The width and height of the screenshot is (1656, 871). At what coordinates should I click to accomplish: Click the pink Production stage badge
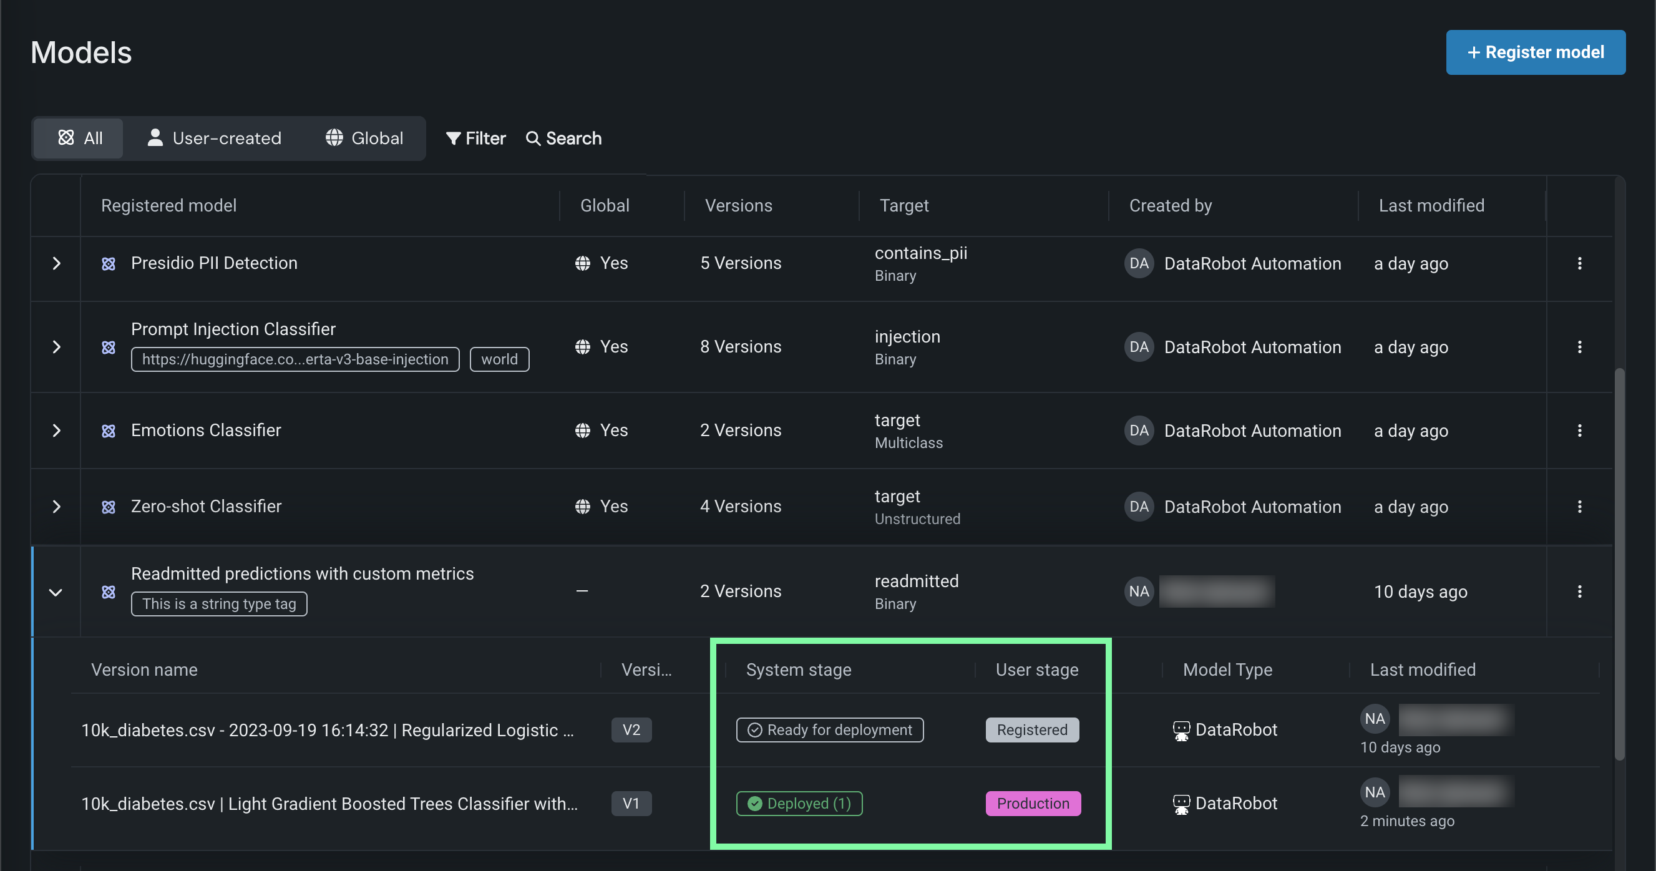(x=1033, y=804)
